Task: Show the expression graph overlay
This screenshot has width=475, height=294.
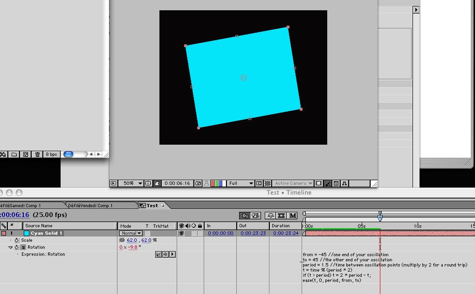Action: tap(158, 254)
